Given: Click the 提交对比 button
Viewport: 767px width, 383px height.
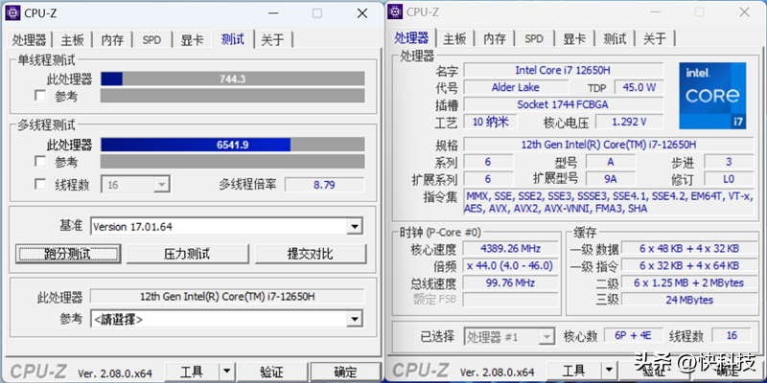Looking at the screenshot, I should tap(310, 254).
